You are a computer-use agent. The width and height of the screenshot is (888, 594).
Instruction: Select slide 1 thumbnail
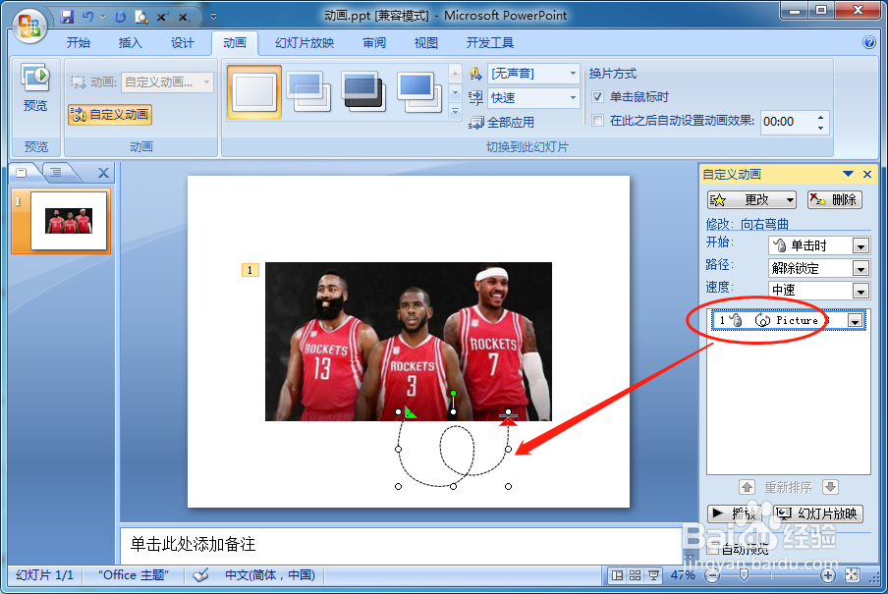click(69, 221)
